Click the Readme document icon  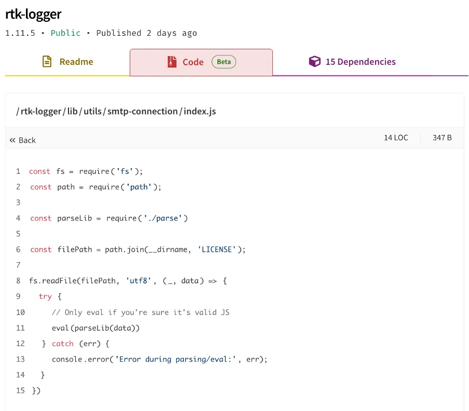click(x=47, y=62)
